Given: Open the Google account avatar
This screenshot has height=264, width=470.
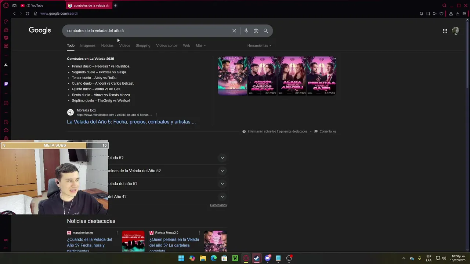Looking at the screenshot, I should tap(455, 31).
